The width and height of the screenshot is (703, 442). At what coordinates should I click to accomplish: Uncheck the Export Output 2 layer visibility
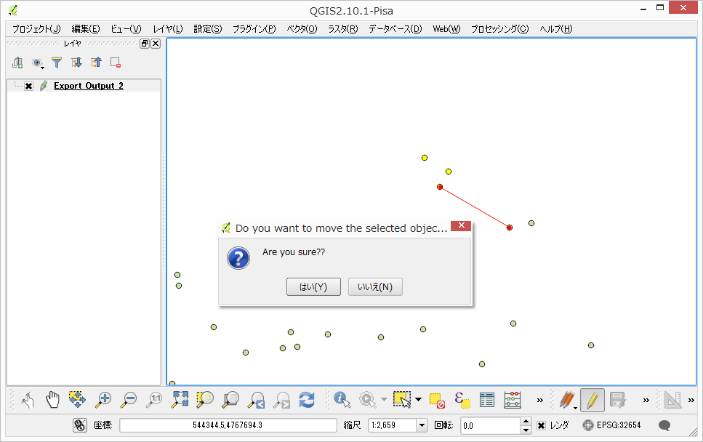(x=28, y=86)
